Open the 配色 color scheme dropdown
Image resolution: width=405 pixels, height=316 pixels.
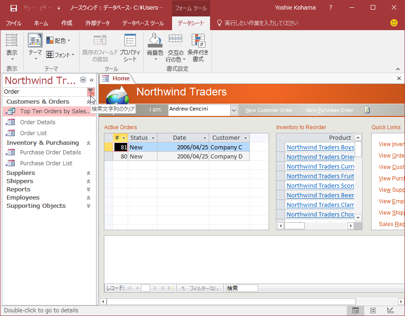pyautogui.click(x=59, y=41)
